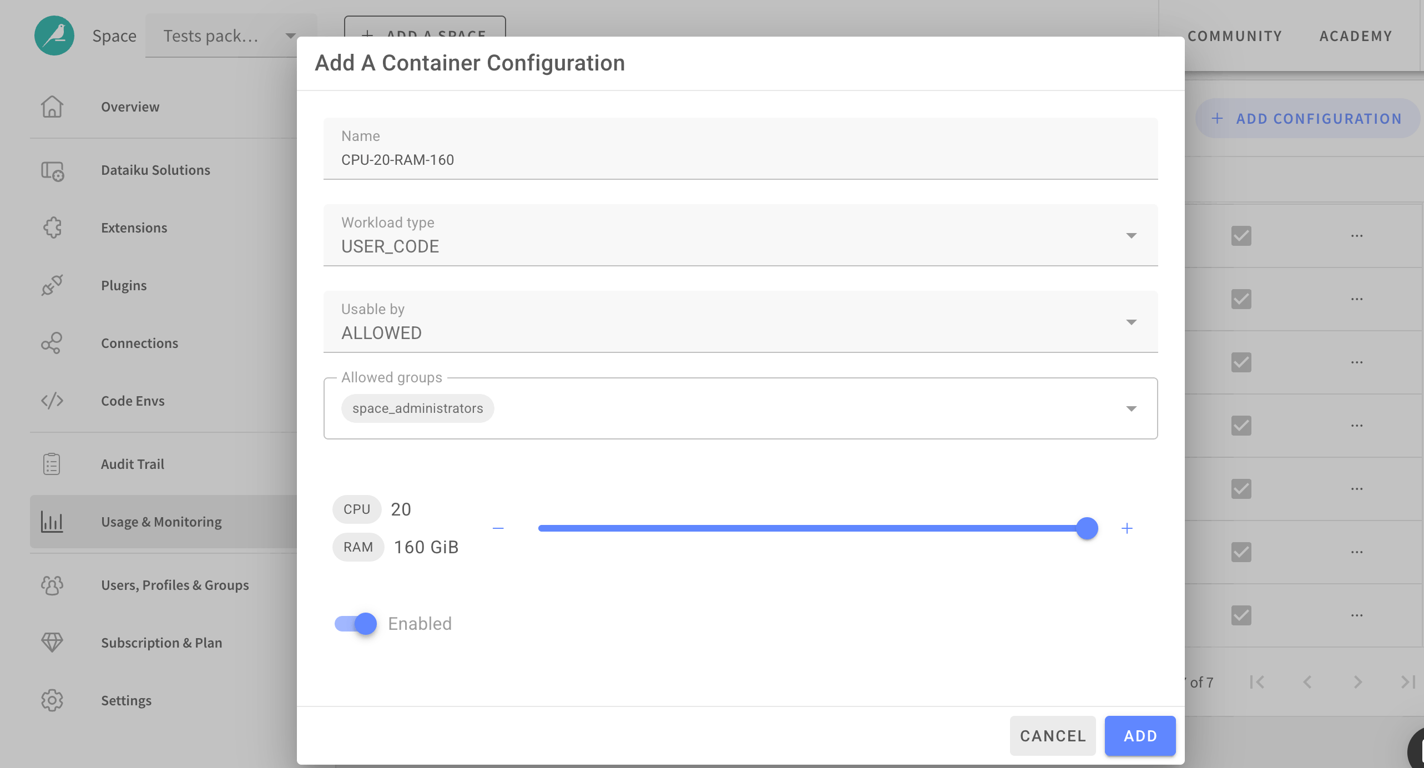Select the Overview home icon
The image size is (1424, 768).
52,107
